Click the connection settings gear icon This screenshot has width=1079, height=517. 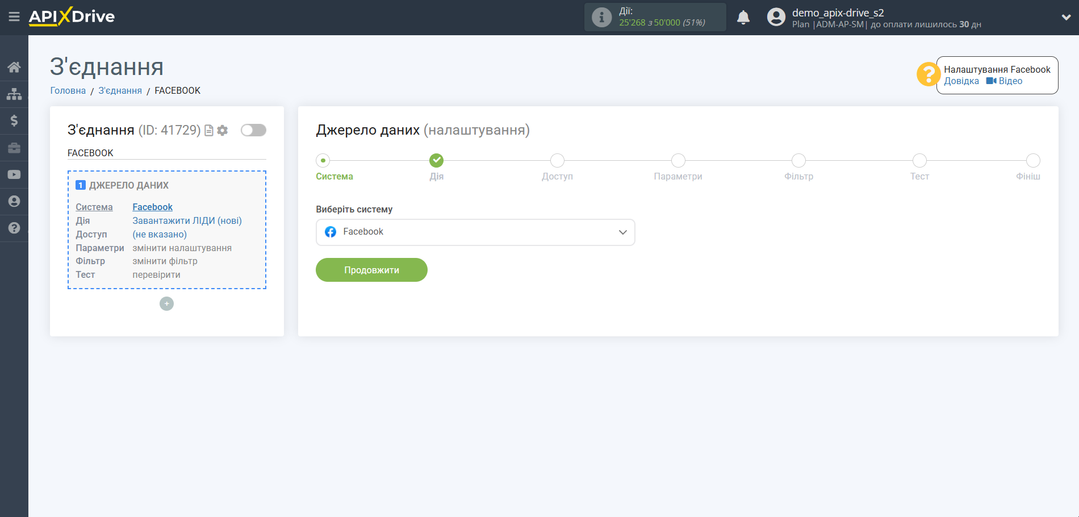click(x=223, y=130)
